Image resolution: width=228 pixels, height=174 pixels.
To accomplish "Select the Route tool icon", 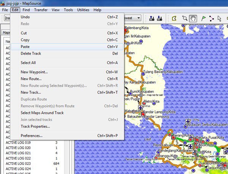I will pos(211,18).
